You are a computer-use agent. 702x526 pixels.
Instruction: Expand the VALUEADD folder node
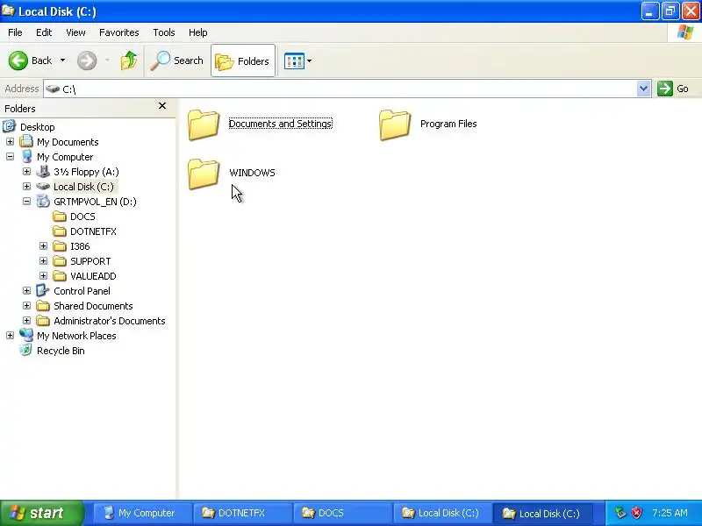(x=43, y=275)
